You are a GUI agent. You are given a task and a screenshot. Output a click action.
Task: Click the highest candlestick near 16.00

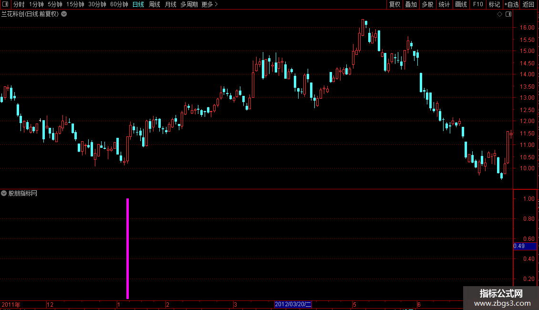click(363, 28)
